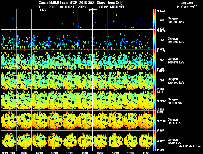
Task: Click the '15:31' time axis label
Action: click(85, 153)
